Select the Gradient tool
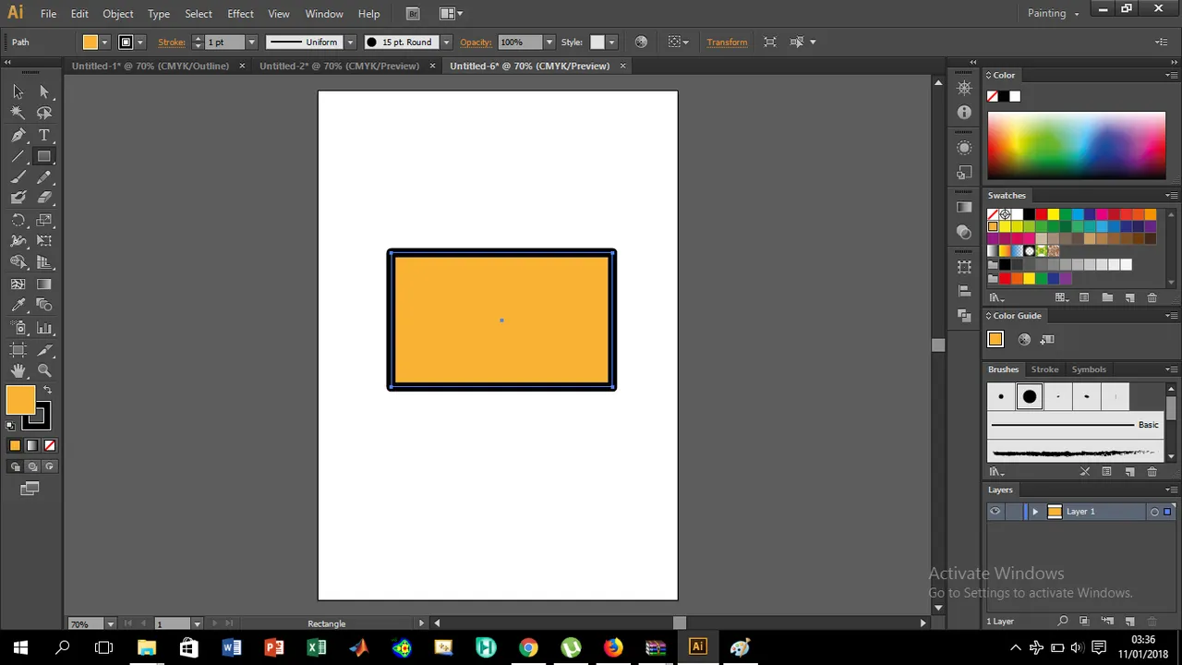The height and width of the screenshot is (665, 1182). pos(44,284)
